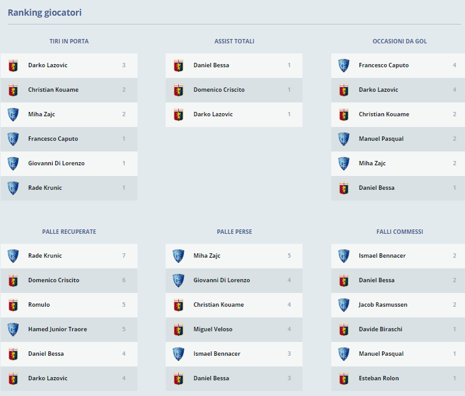Screen dimensions: 465x396
Task: Open Christian Kouame's profile in Tiri in porta
Action: point(53,90)
